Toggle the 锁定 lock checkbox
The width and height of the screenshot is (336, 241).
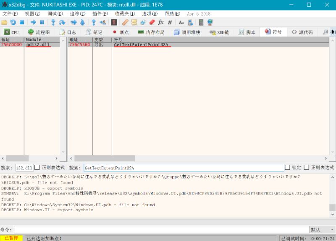point(287,168)
